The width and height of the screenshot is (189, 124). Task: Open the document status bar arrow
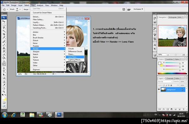click(53, 74)
